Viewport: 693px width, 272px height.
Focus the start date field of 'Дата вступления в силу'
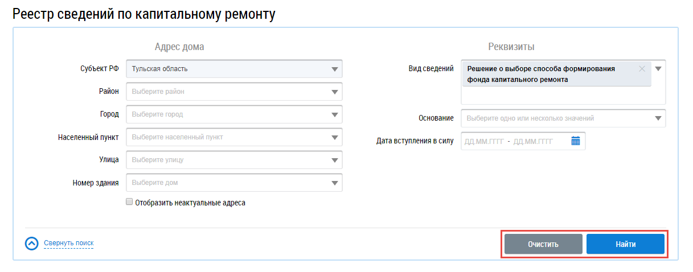coord(484,141)
